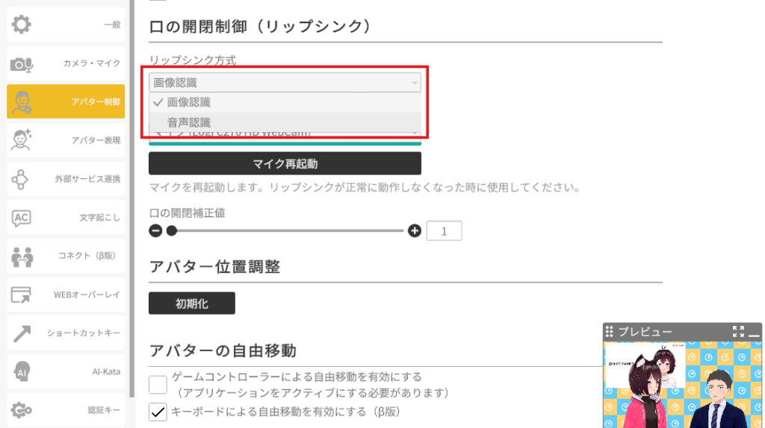Image resolution: width=765 pixels, height=428 pixels.
Task: Enable ゲームコントローラーによる自由移動 checkbox
Action: [158, 385]
